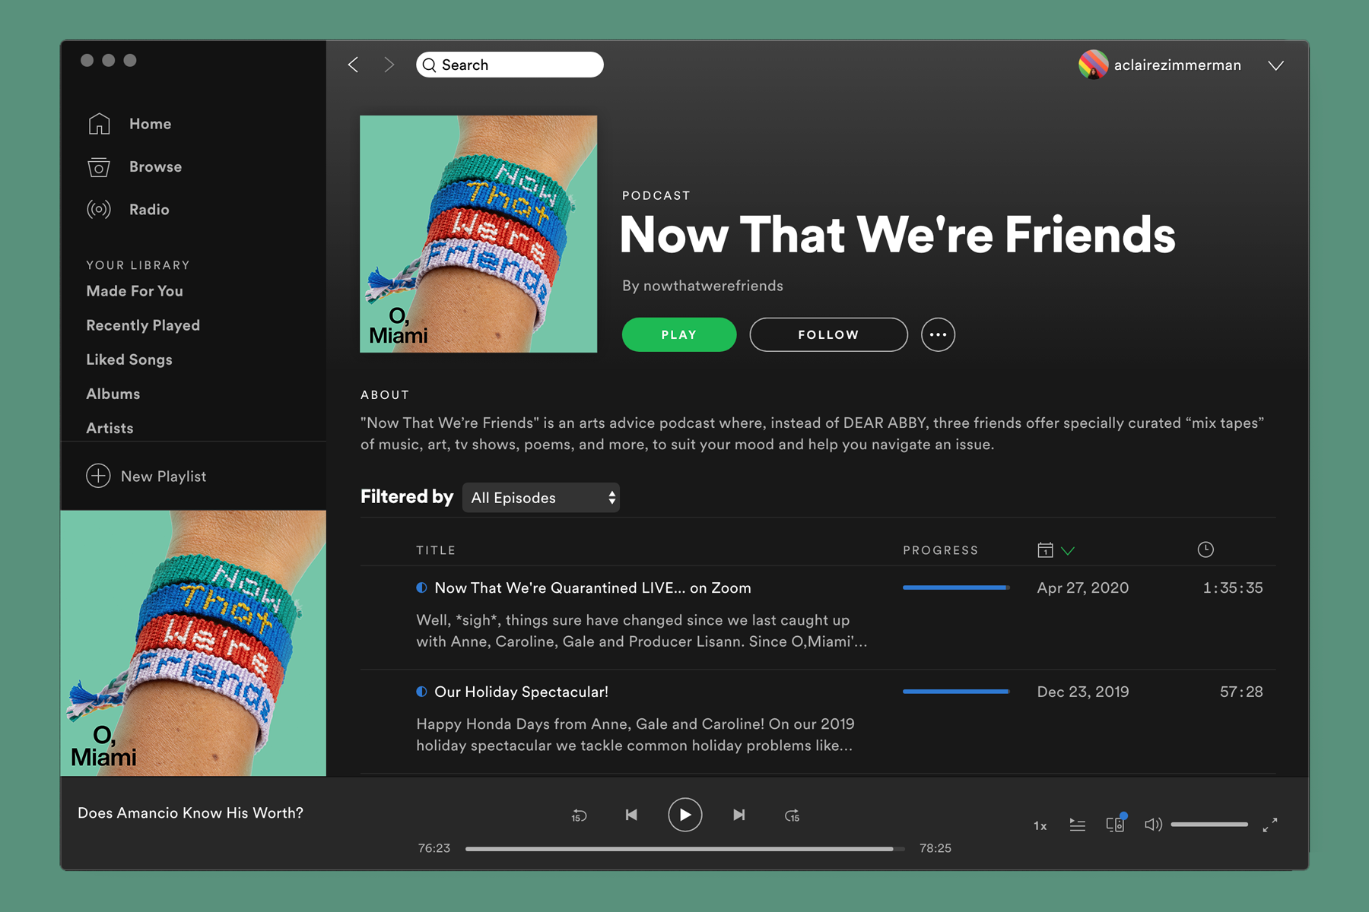Open Radio in the sidebar
Viewport: 1369px width, 912px height.
[x=149, y=209]
